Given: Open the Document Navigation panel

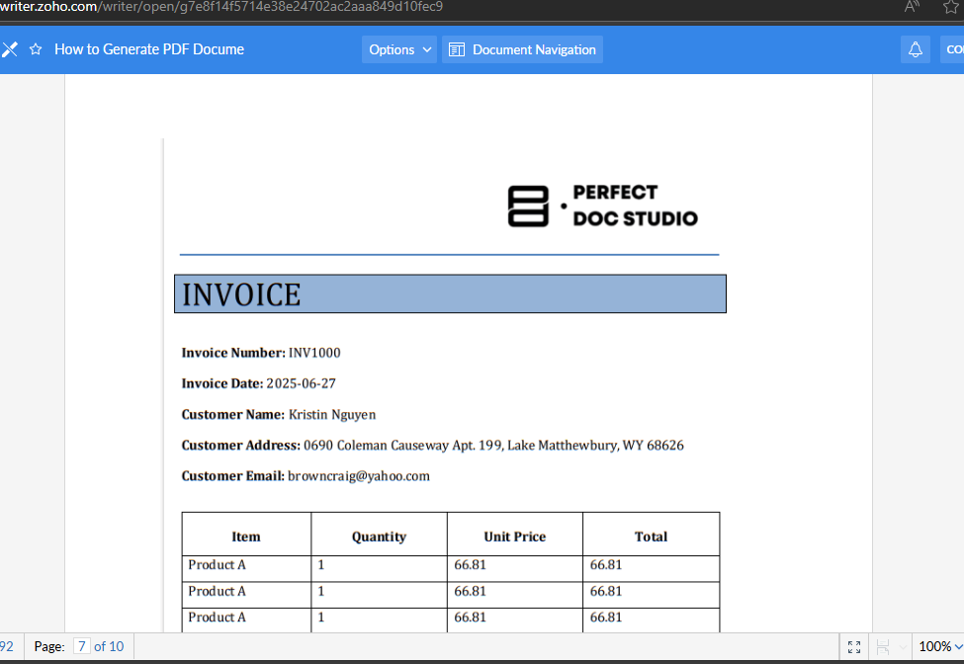Looking at the screenshot, I should tap(522, 48).
